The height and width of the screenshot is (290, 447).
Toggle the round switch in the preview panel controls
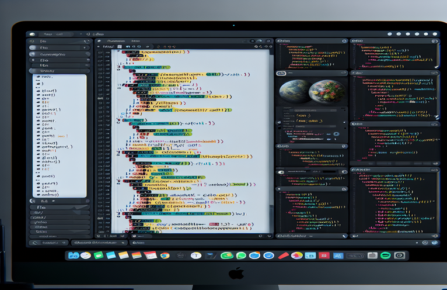pyautogui.click(x=337, y=134)
